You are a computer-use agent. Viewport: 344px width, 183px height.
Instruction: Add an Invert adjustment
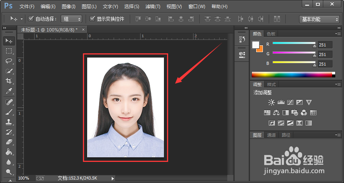(272, 123)
